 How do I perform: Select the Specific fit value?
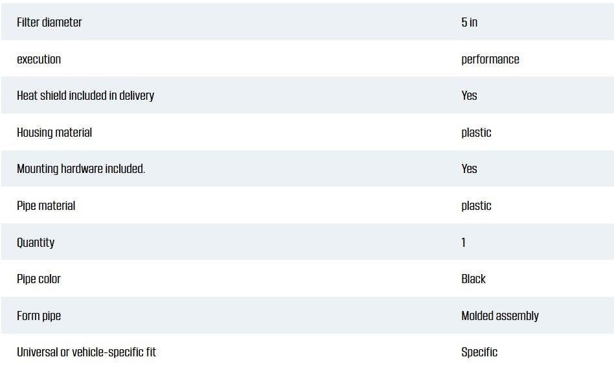coord(479,352)
